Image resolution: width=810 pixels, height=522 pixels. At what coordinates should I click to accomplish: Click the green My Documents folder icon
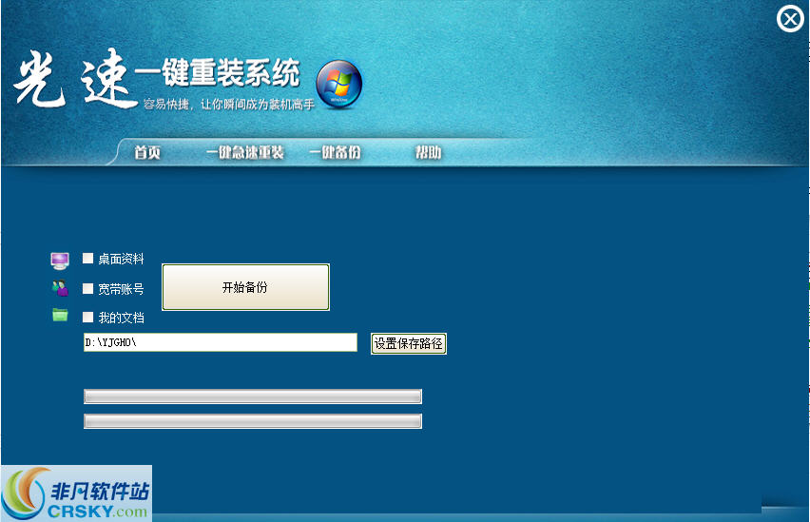[x=60, y=314]
